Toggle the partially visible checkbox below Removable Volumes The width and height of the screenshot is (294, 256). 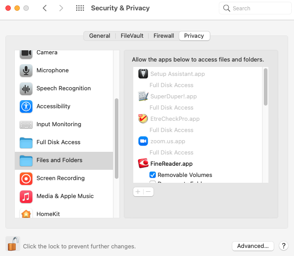coord(153,182)
